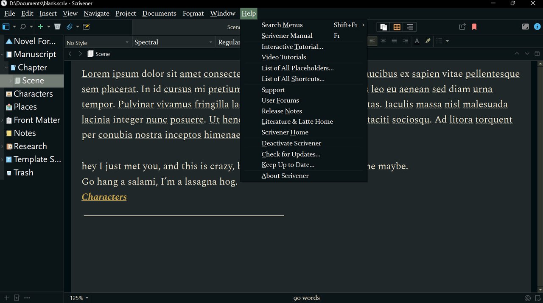The image size is (543, 303).
Task: Open the layout icon's dropdown arrow
Action: [x=14, y=27]
